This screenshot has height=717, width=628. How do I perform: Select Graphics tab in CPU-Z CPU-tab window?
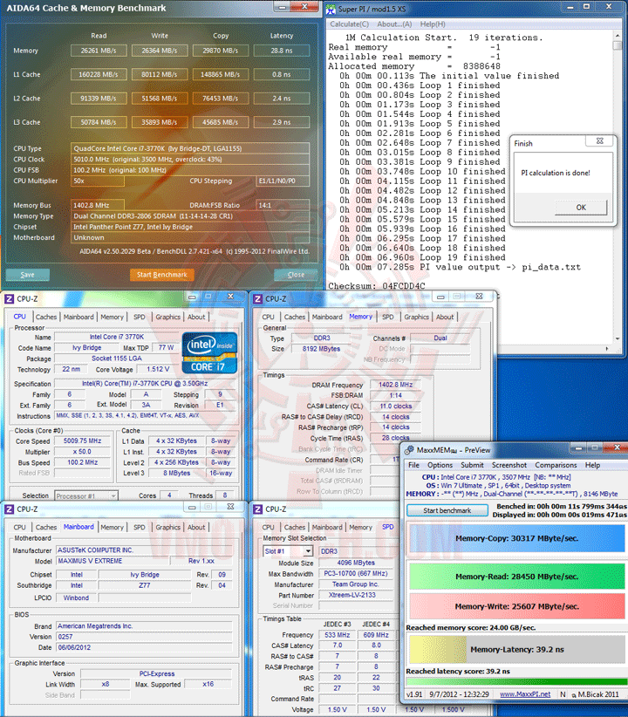pyautogui.click(x=167, y=317)
